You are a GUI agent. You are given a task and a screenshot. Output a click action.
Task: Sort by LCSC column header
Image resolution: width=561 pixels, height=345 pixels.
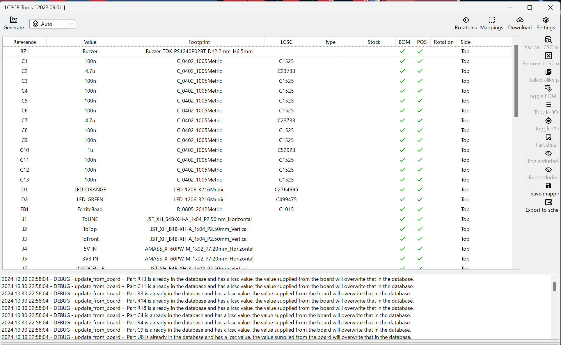(x=286, y=42)
